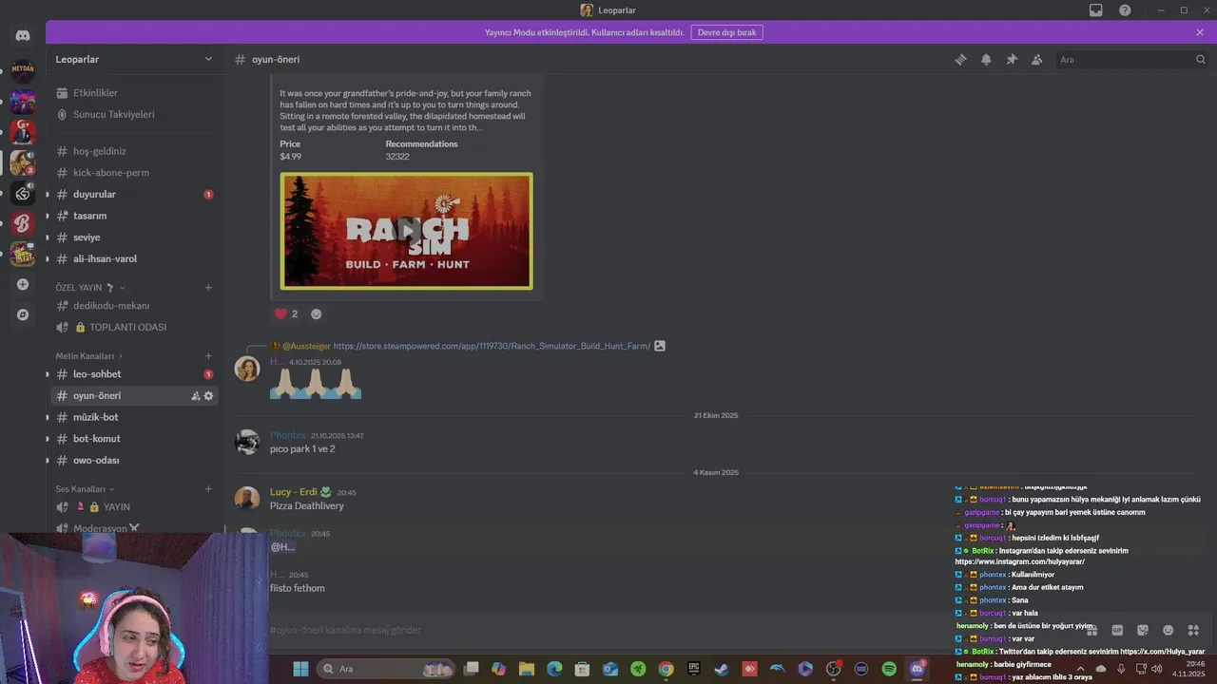Open the MEYDAN server icon
Screen dimensions: 1217x684
point(23,69)
